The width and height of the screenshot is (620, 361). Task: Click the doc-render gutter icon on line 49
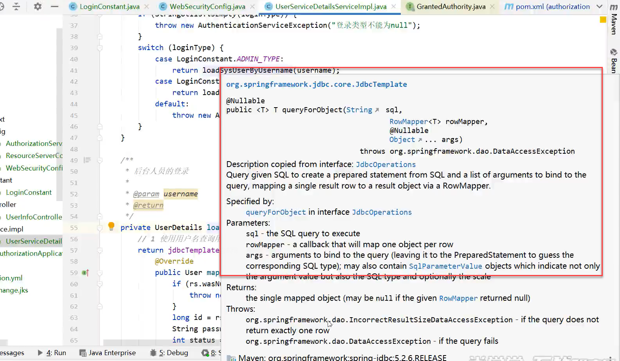coord(87,160)
